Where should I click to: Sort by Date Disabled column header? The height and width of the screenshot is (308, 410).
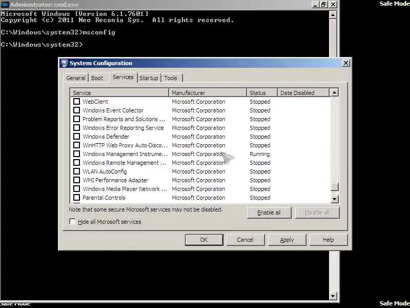point(303,93)
